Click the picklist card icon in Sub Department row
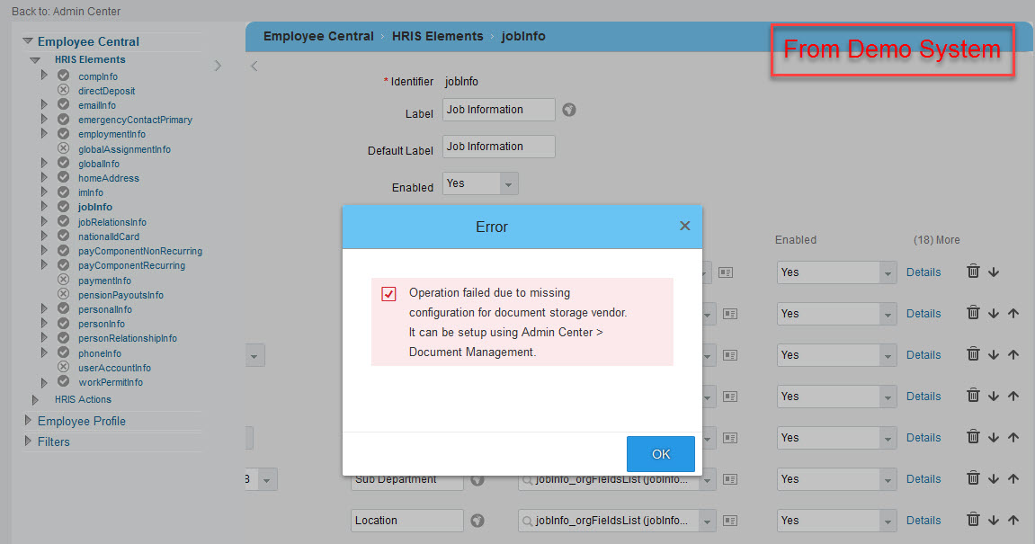1035x544 pixels. click(730, 479)
